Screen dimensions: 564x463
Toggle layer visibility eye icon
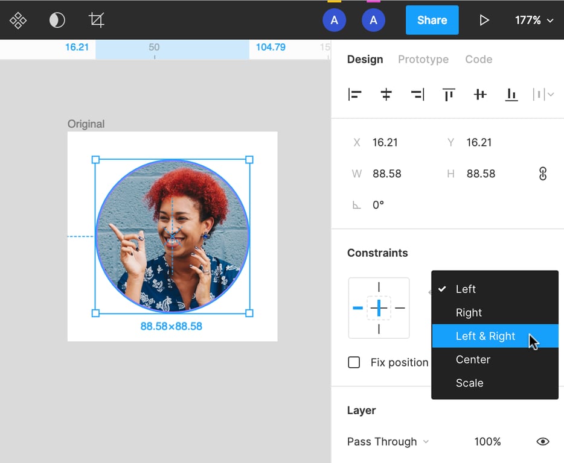coord(542,442)
